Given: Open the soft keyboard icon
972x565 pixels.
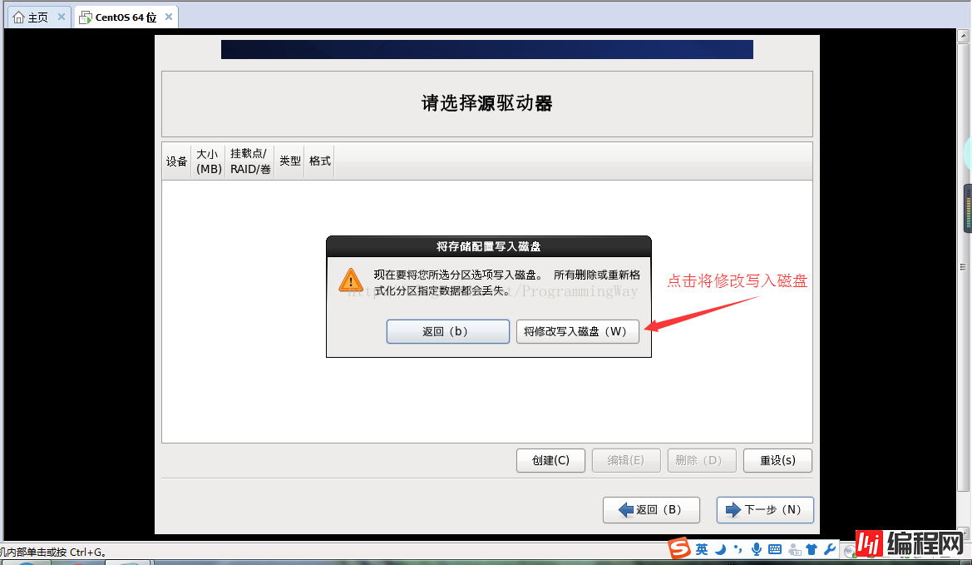Looking at the screenshot, I should [775, 549].
